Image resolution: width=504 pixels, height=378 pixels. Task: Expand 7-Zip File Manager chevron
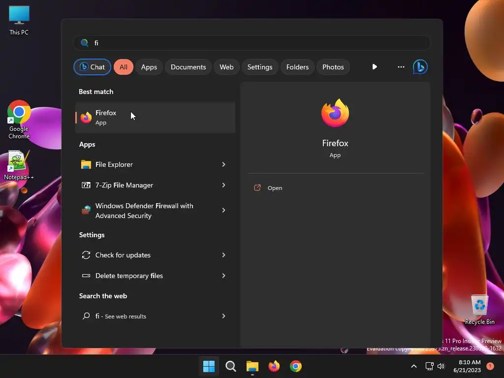point(224,185)
